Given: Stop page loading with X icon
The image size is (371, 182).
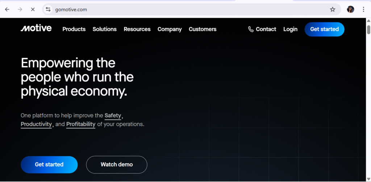Looking at the screenshot, I should click(x=33, y=9).
